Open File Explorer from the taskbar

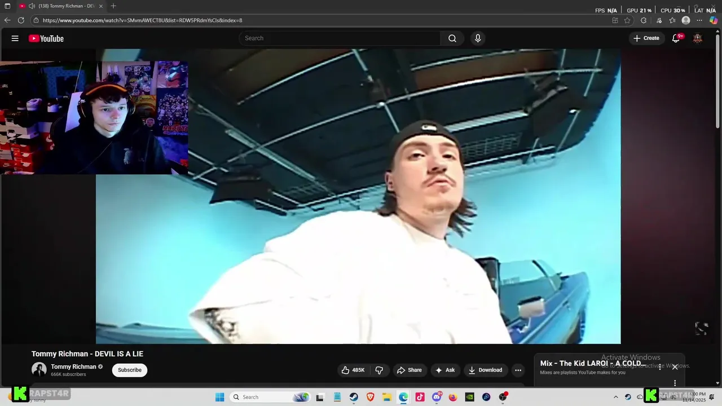tap(387, 397)
